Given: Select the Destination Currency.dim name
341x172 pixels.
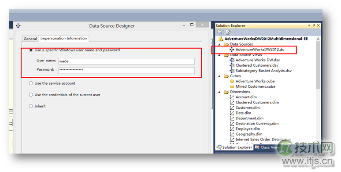Looking at the screenshot, I should (x=257, y=123).
